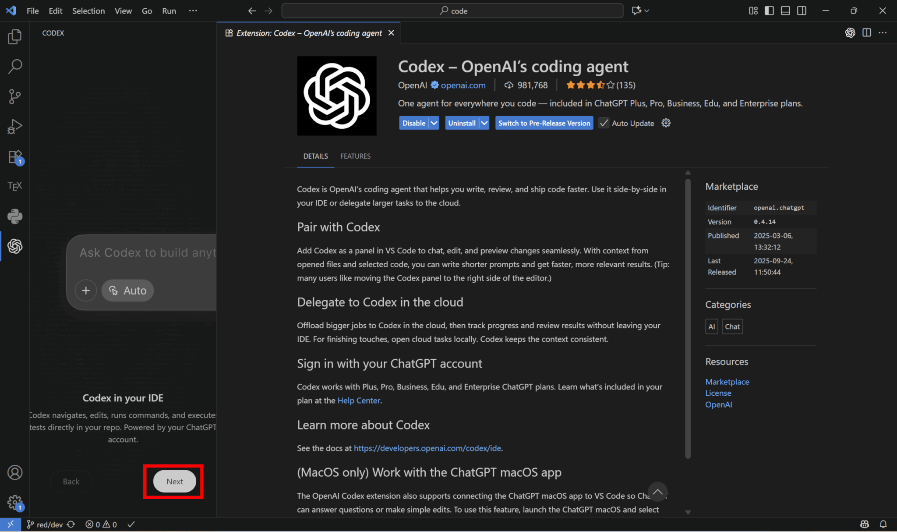Open the Python sidebar icon
Screen dimensions: 897x532
tap(14, 216)
